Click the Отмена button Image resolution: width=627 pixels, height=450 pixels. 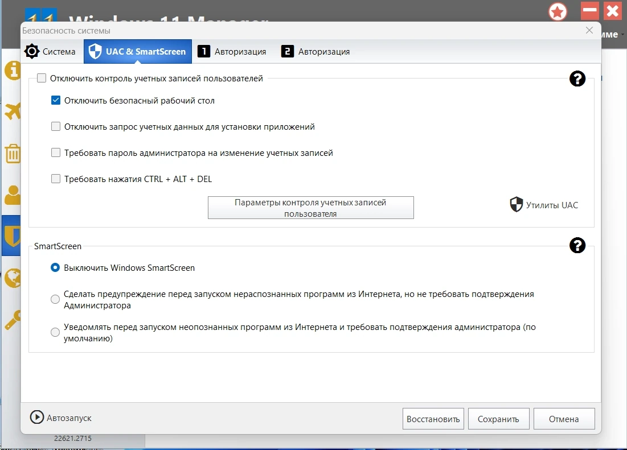tap(564, 419)
